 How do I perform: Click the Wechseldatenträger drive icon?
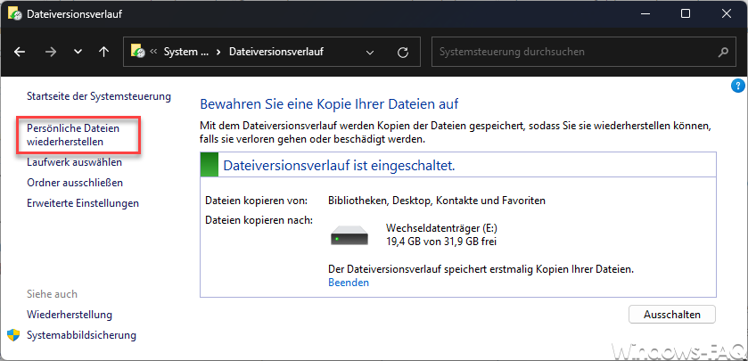349,235
